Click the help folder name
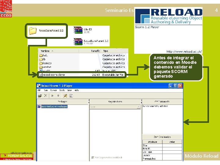The height and width of the screenshot is (165, 220). [x=45, y=55]
